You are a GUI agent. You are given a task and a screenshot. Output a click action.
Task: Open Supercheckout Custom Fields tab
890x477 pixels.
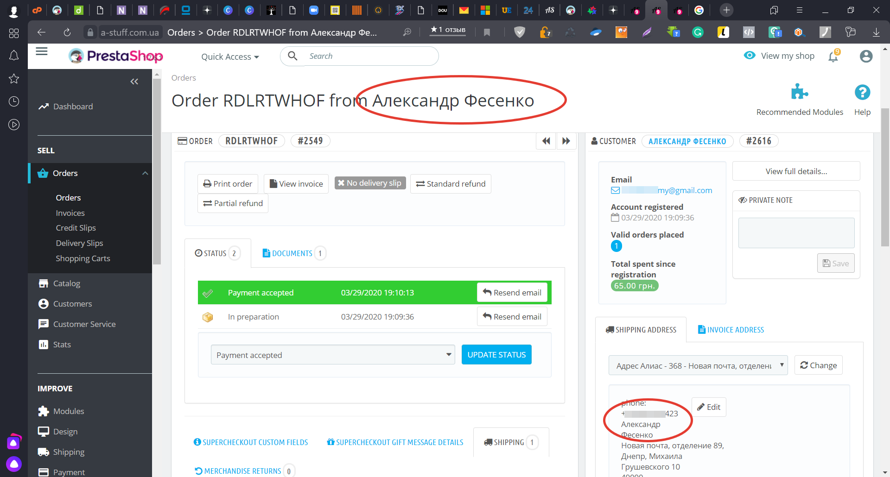(x=251, y=442)
